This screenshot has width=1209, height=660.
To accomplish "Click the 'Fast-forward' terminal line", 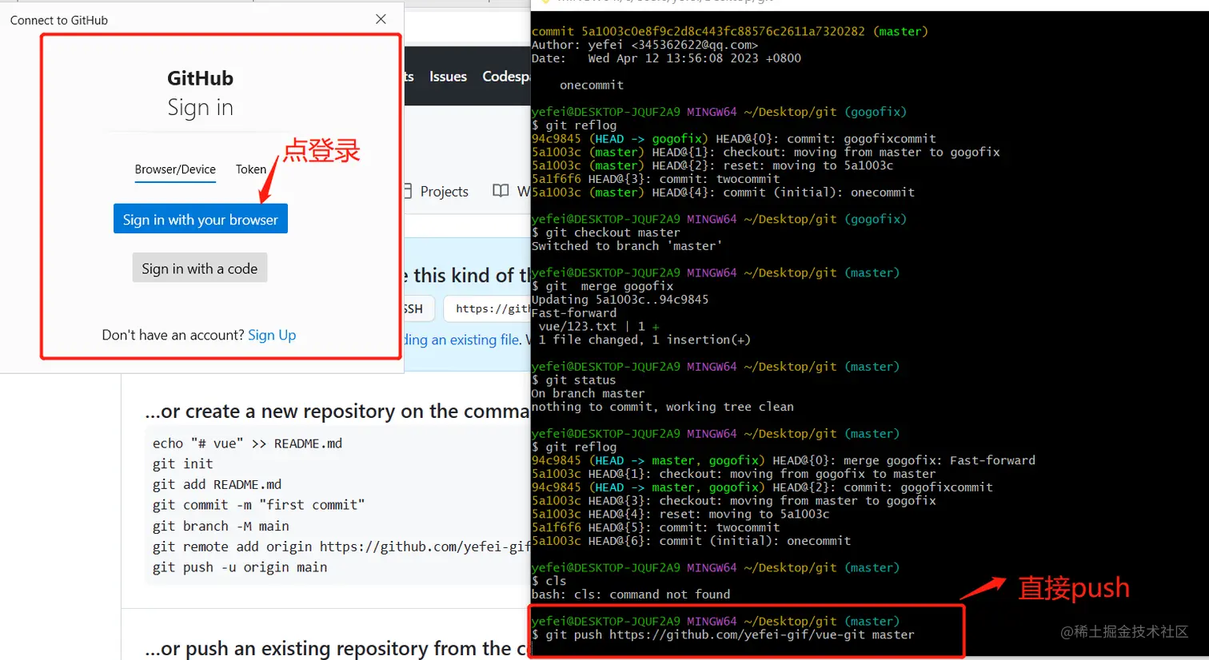I will tap(574, 313).
